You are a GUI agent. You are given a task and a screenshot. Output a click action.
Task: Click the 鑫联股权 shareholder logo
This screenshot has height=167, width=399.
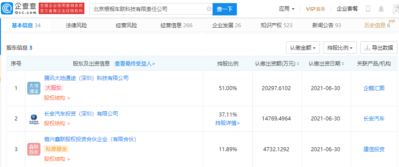(34, 149)
